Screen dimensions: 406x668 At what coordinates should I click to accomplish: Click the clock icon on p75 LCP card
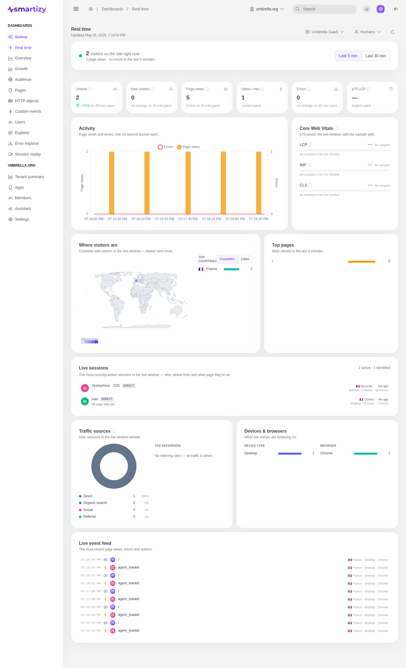(x=391, y=89)
